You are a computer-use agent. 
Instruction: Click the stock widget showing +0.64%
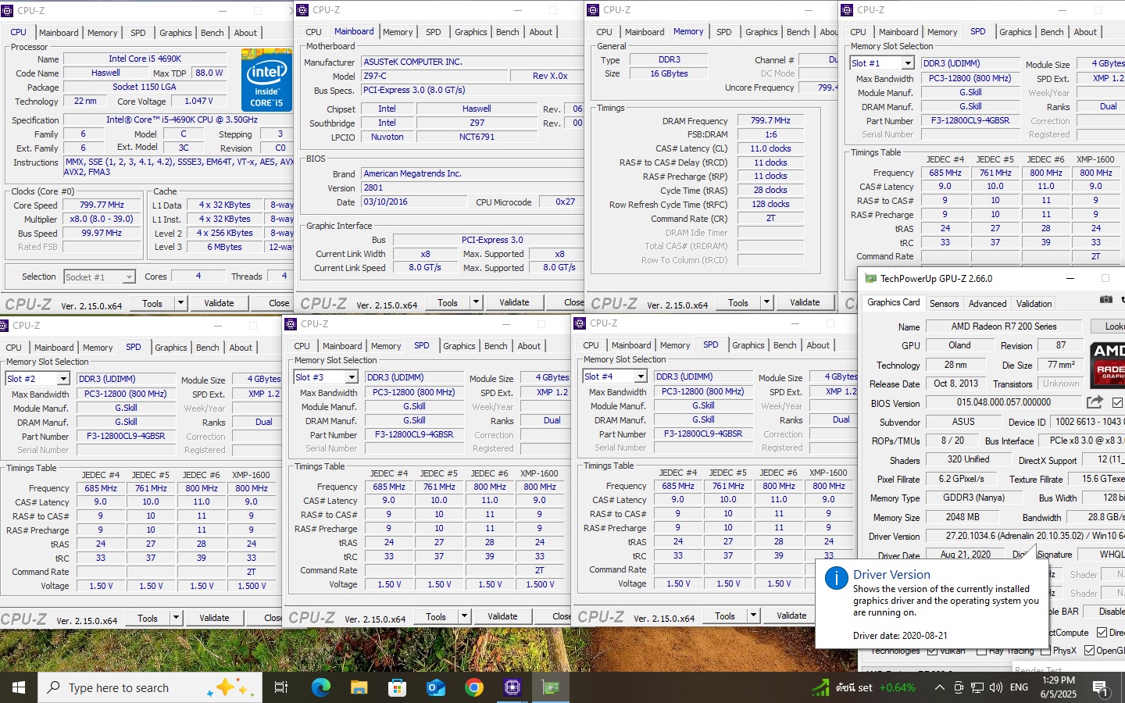(863, 687)
